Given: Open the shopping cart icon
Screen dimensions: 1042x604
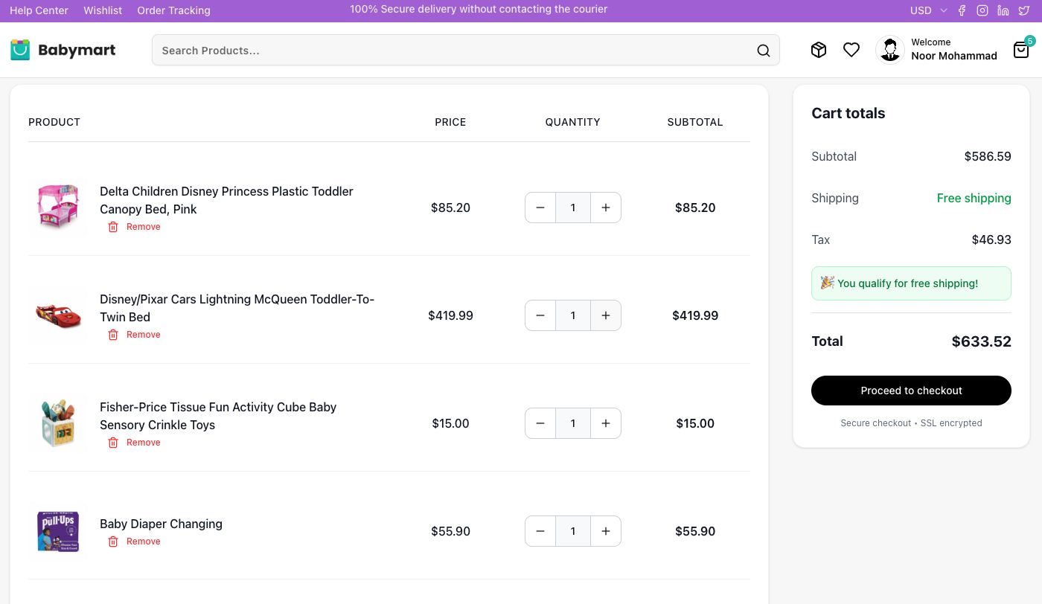Looking at the screenshot, I should tap(1021, 50).
